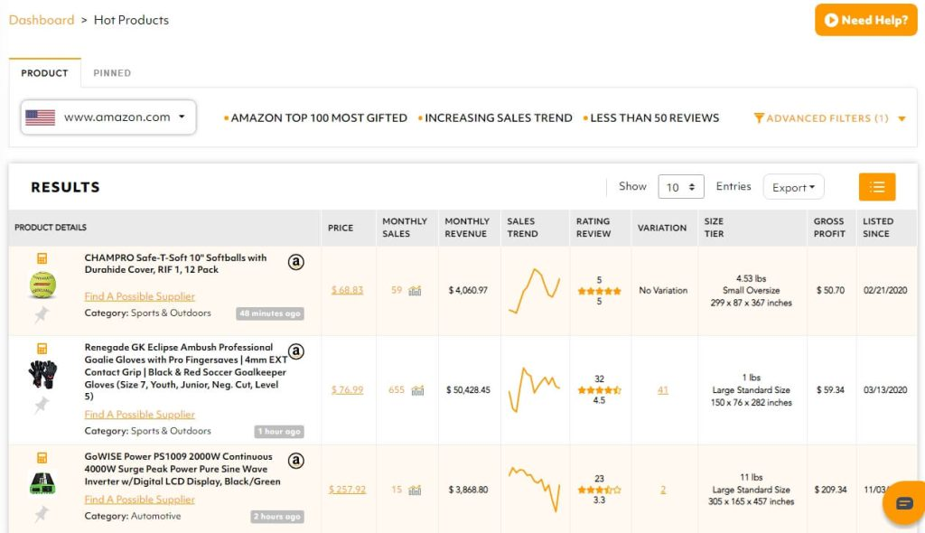
Task: Open the chat widget bubble
Action: tap(903, 503)
